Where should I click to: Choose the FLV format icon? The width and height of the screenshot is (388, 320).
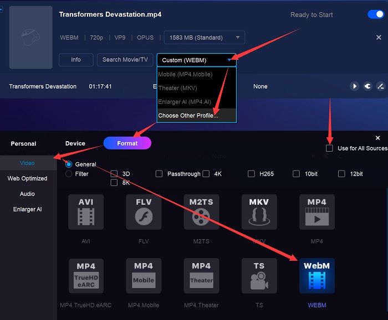(144, 212)
